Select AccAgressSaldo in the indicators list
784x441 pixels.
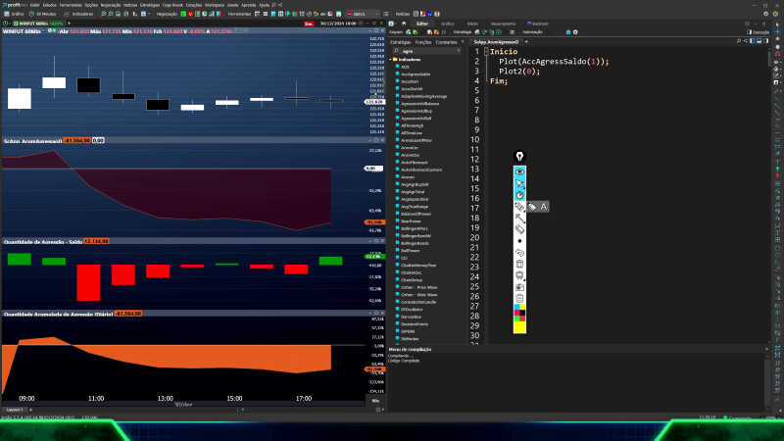(x=416, y=73)
